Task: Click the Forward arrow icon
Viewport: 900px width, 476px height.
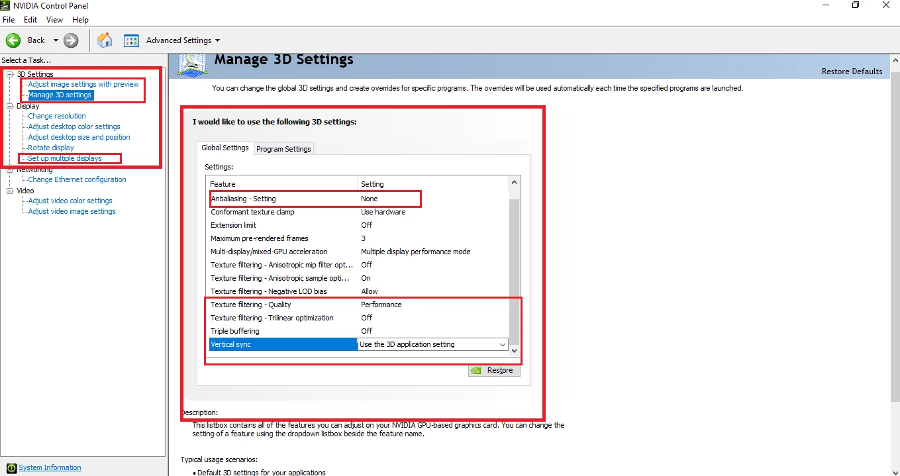Action: pyautogui.click(x=71, y=40)
